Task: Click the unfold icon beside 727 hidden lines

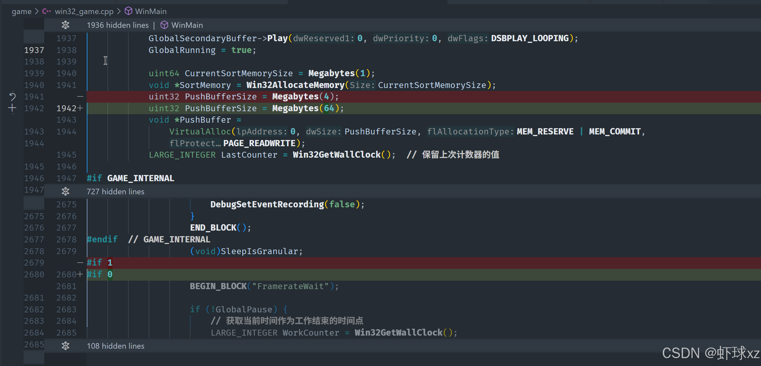Action: 65,191
